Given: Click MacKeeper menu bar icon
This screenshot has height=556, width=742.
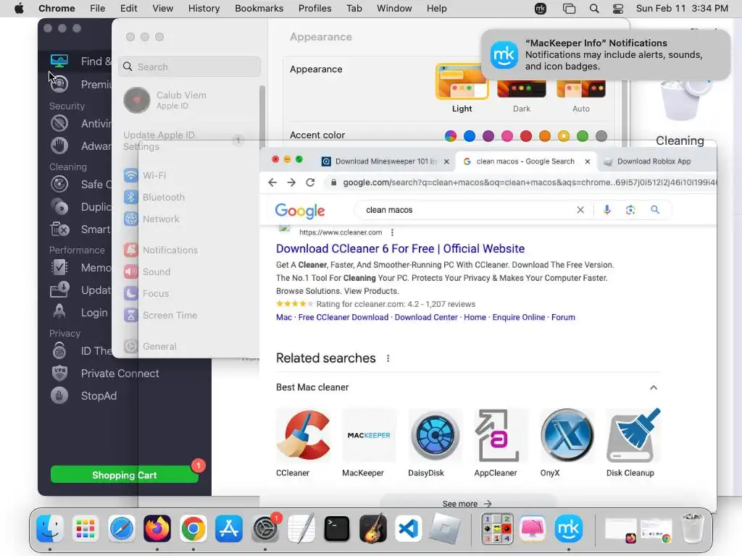Looking at the screenshot, I should pyautogui.click(x=541, y=9).
